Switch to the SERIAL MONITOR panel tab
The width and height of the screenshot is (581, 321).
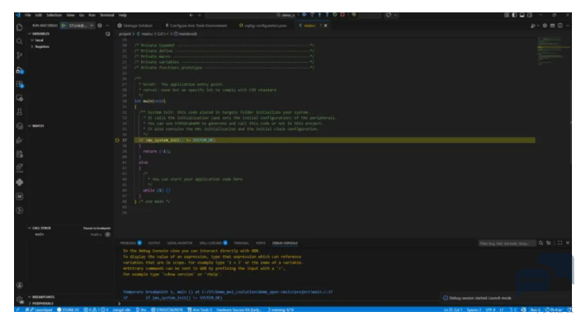[x=180, y=243]
